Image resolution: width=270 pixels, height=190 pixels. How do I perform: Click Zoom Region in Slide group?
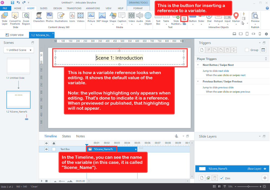[x=26, y=18]
